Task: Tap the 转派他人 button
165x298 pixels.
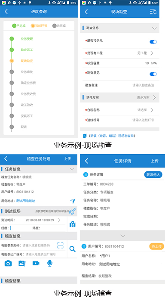Action: point(153,174)
